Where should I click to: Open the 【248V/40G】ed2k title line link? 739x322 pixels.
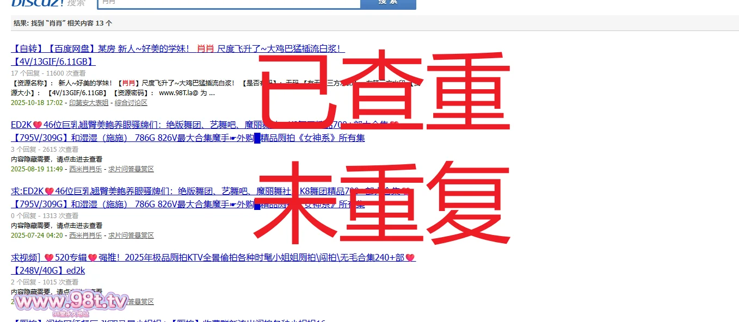point(48,270)
